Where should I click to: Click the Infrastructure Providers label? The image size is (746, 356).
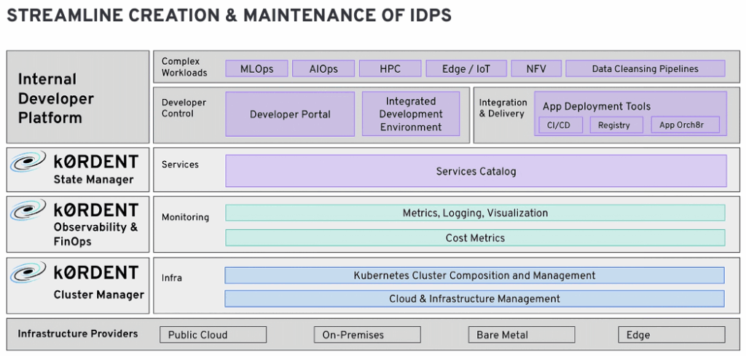(x=77, y=333)
